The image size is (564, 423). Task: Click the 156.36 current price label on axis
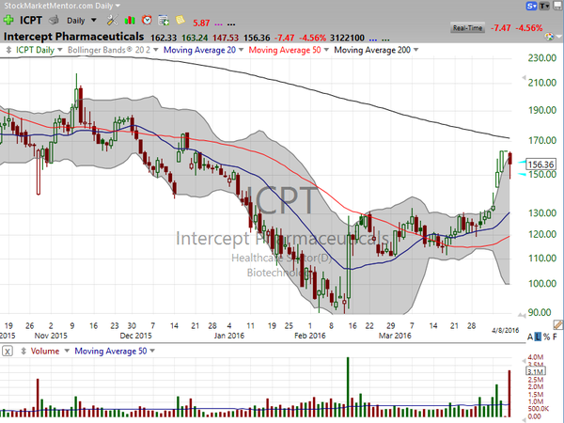(540, 164)
